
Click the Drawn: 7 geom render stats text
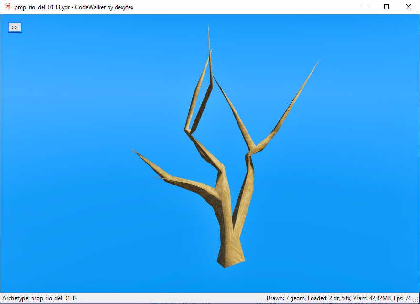pyautogui.click(x=339, y=298)
